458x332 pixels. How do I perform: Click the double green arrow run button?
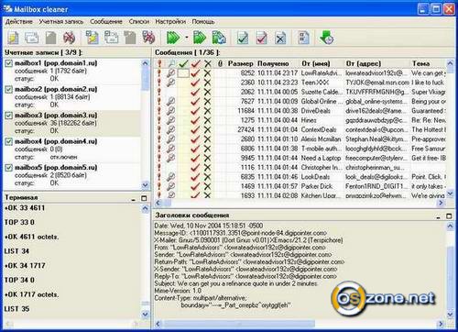(x=173, y=38)
